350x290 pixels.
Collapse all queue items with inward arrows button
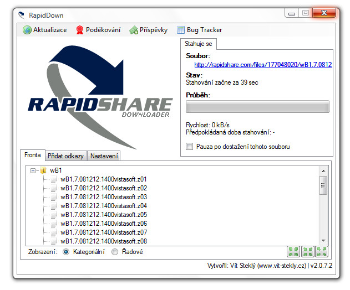308,252
